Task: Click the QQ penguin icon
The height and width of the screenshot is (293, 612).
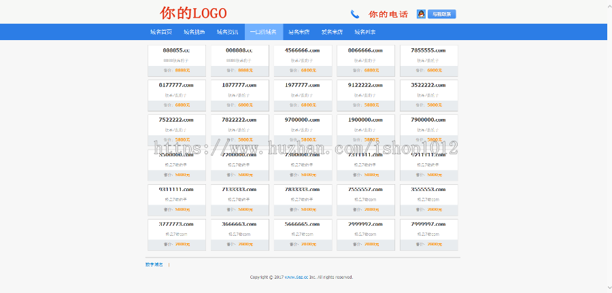Action: pos(421,14)
